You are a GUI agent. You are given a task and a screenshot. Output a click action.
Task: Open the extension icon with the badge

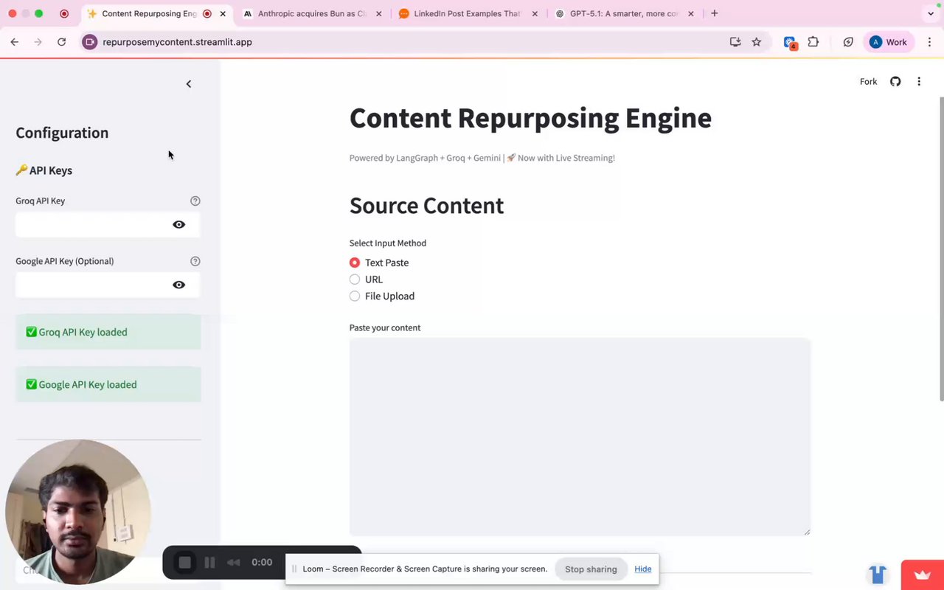[790, 43]
